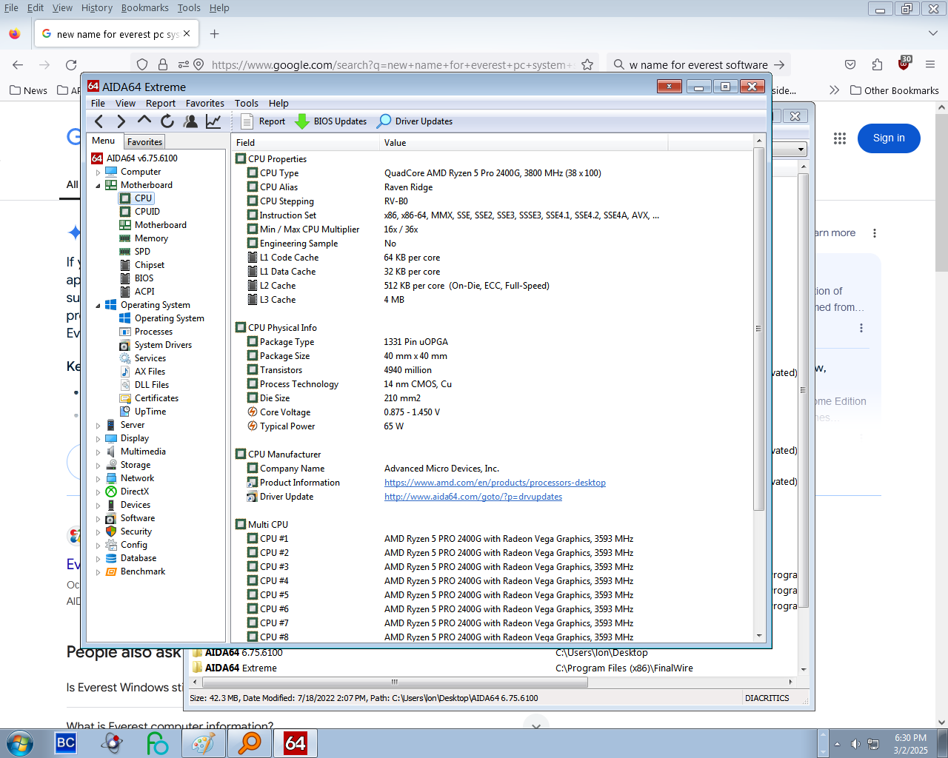Expand the Server tree node
Screen dimensions: 948x758
coord(98,426)
